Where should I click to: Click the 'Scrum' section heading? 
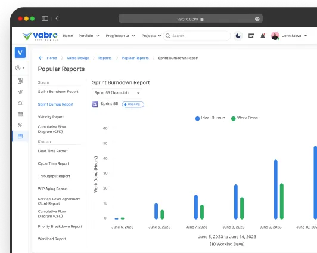[43, 82]
